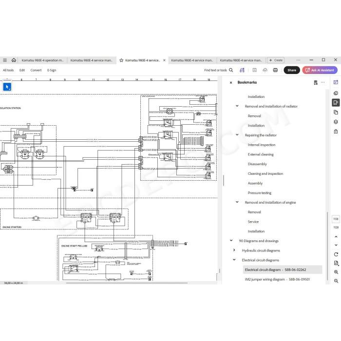
Task: Click the save document icon
Action: [254, 70]
